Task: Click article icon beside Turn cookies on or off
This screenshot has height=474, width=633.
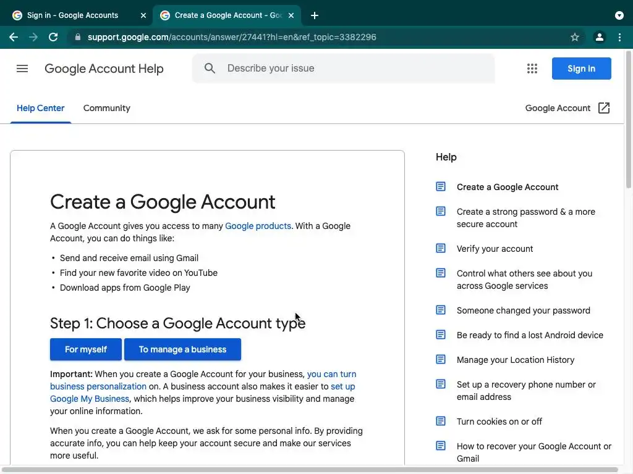Action: point(441,421)
